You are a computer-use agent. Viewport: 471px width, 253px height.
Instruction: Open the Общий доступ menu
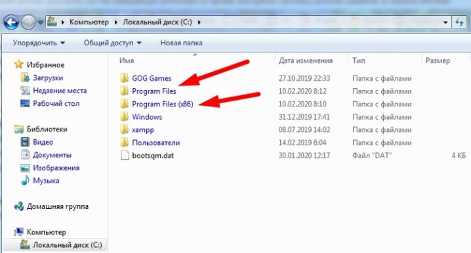click(x=113, y=43)
